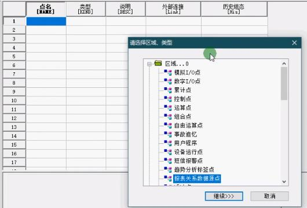The height and width of the screenshot is (208, 307).
Task: Select the 自由运算点 tree item
Action: pos(188,125)
